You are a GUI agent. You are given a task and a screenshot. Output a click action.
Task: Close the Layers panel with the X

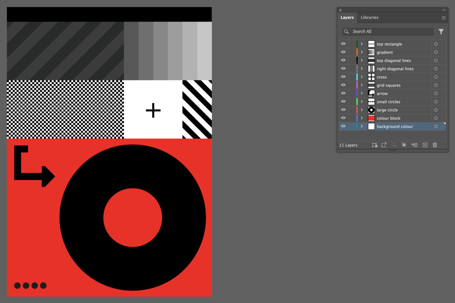340,10
